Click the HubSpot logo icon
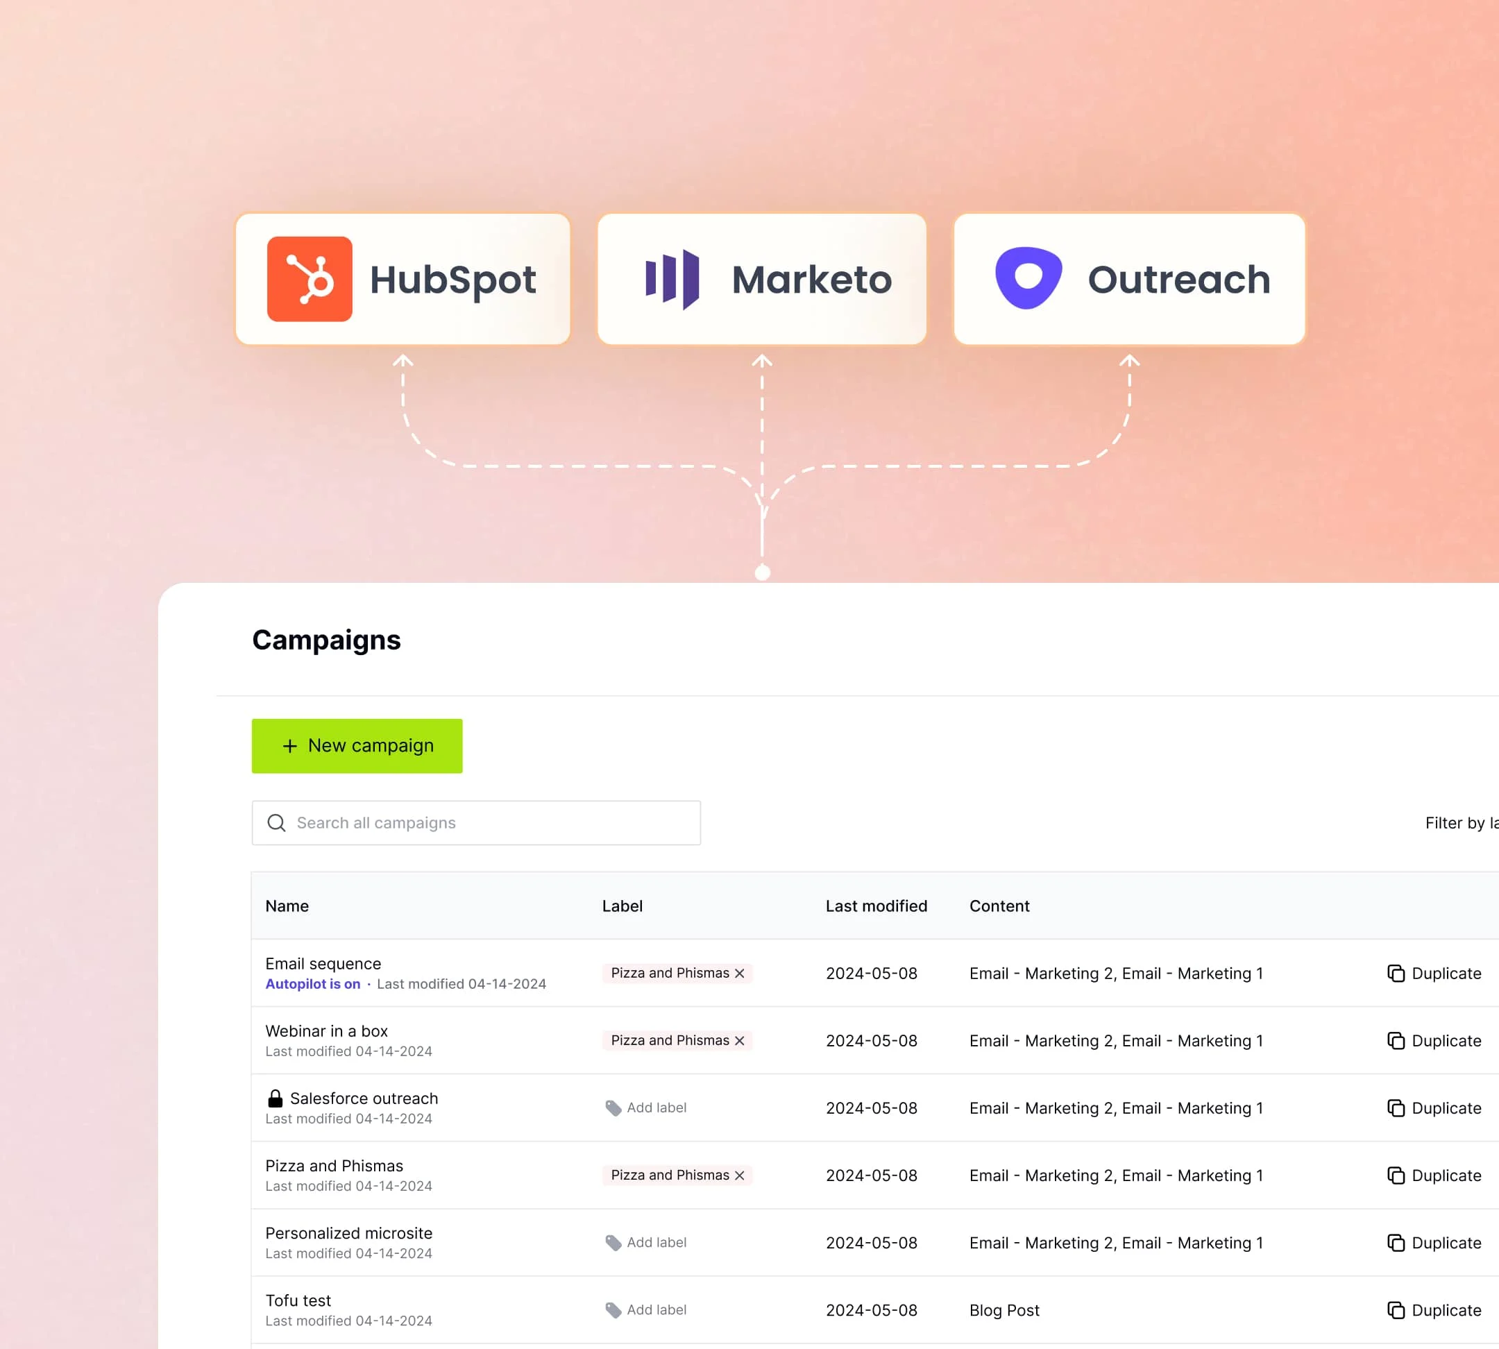This screenshot has height=1349, width=1499. [x=309, y=279]
